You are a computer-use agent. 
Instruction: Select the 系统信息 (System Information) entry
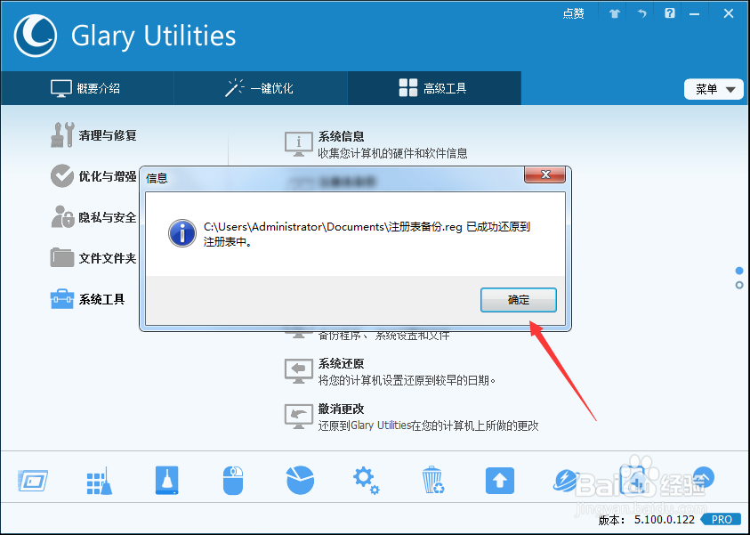(343, 138)
